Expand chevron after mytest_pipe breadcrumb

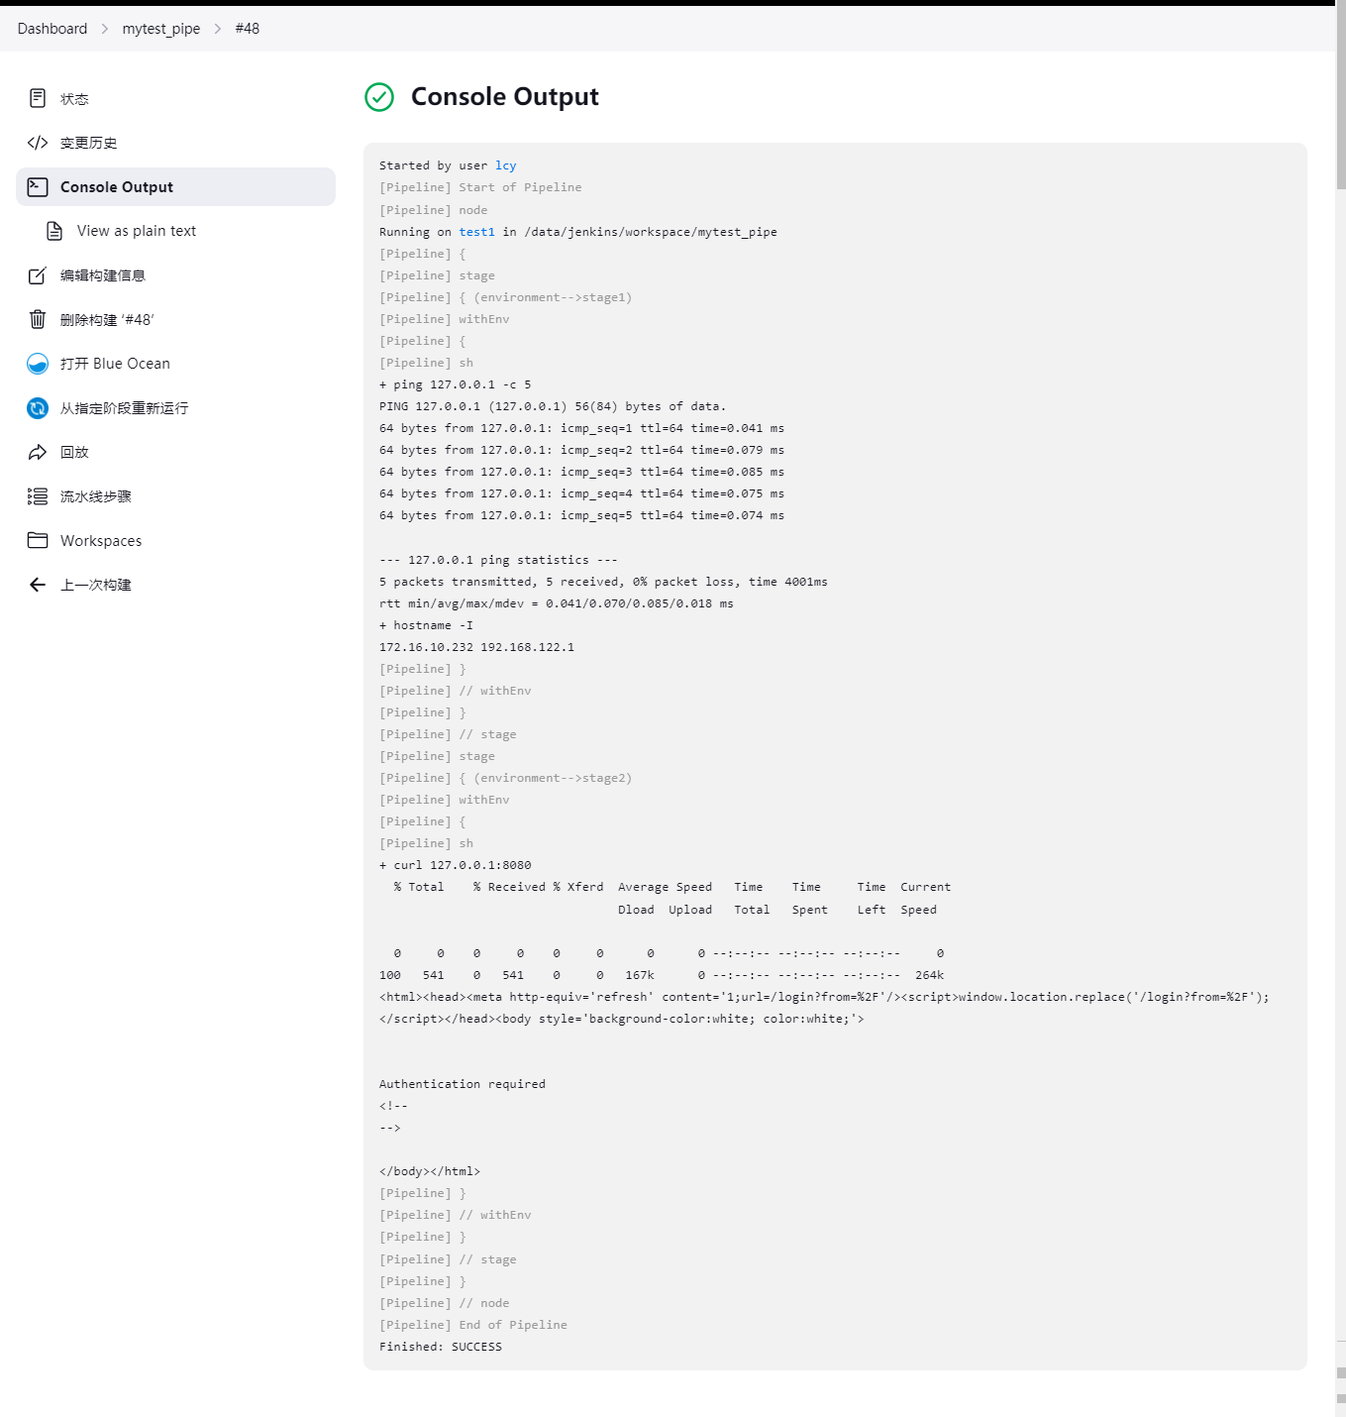pyautogui.click(x=218, y=29)
